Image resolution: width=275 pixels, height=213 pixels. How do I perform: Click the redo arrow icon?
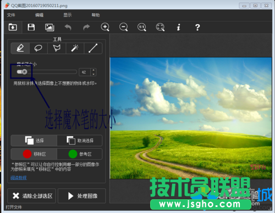coord(86,27)
